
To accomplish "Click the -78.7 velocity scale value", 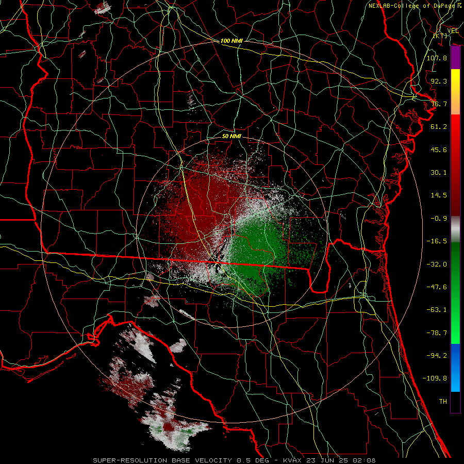I will [x=437, y=333].
